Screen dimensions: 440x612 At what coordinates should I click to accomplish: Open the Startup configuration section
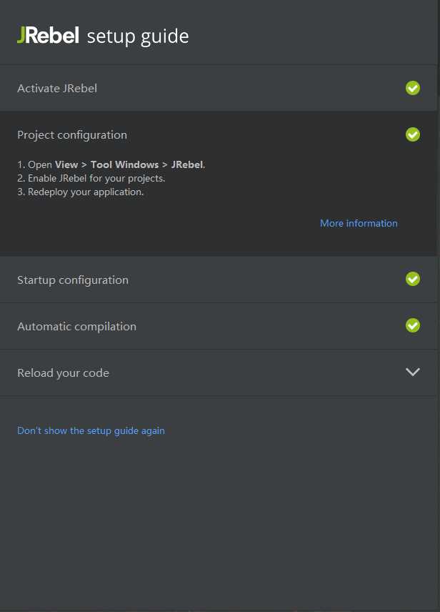tap(73, 280)
